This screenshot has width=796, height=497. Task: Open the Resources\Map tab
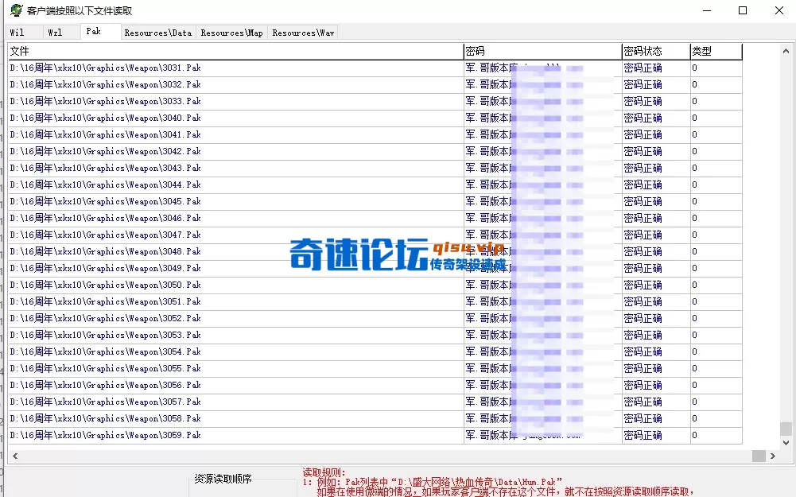click(231, 33)
